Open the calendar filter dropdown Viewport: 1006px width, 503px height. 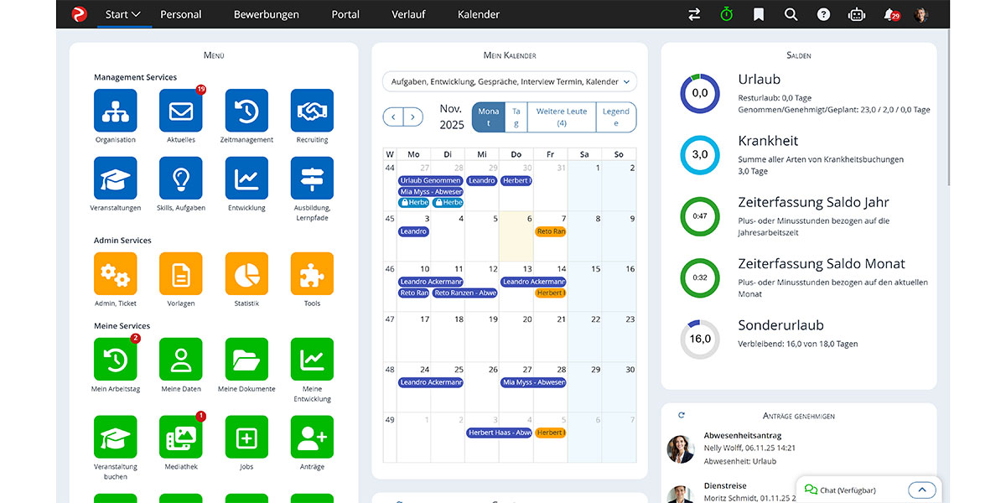point(508,81)
